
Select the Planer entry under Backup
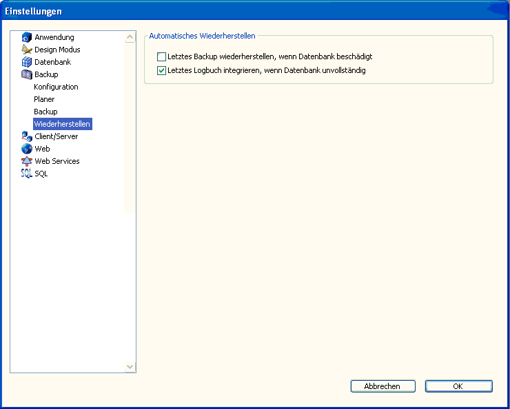(x=44, y=99)
